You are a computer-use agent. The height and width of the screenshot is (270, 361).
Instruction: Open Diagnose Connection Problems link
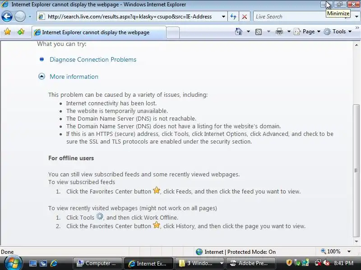(93, 59)
